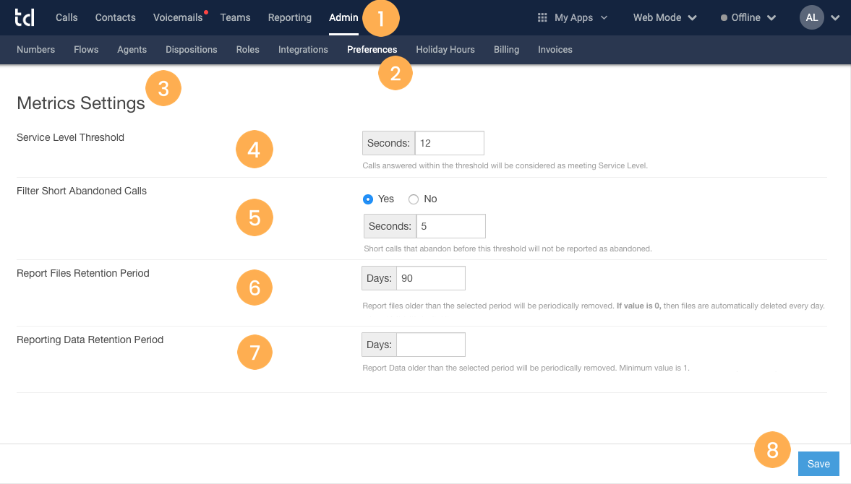Click the empty Reporting Data Retention field
851x484 pixels.
point(431,344)
